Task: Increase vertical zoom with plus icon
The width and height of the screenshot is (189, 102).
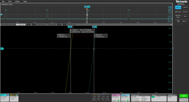Action: [x=59, y=25]
